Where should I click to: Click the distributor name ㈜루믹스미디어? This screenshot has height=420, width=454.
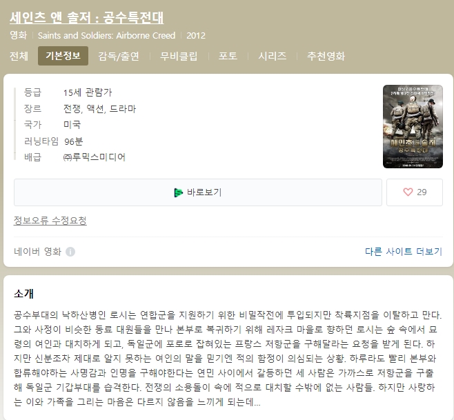point(94,157)
